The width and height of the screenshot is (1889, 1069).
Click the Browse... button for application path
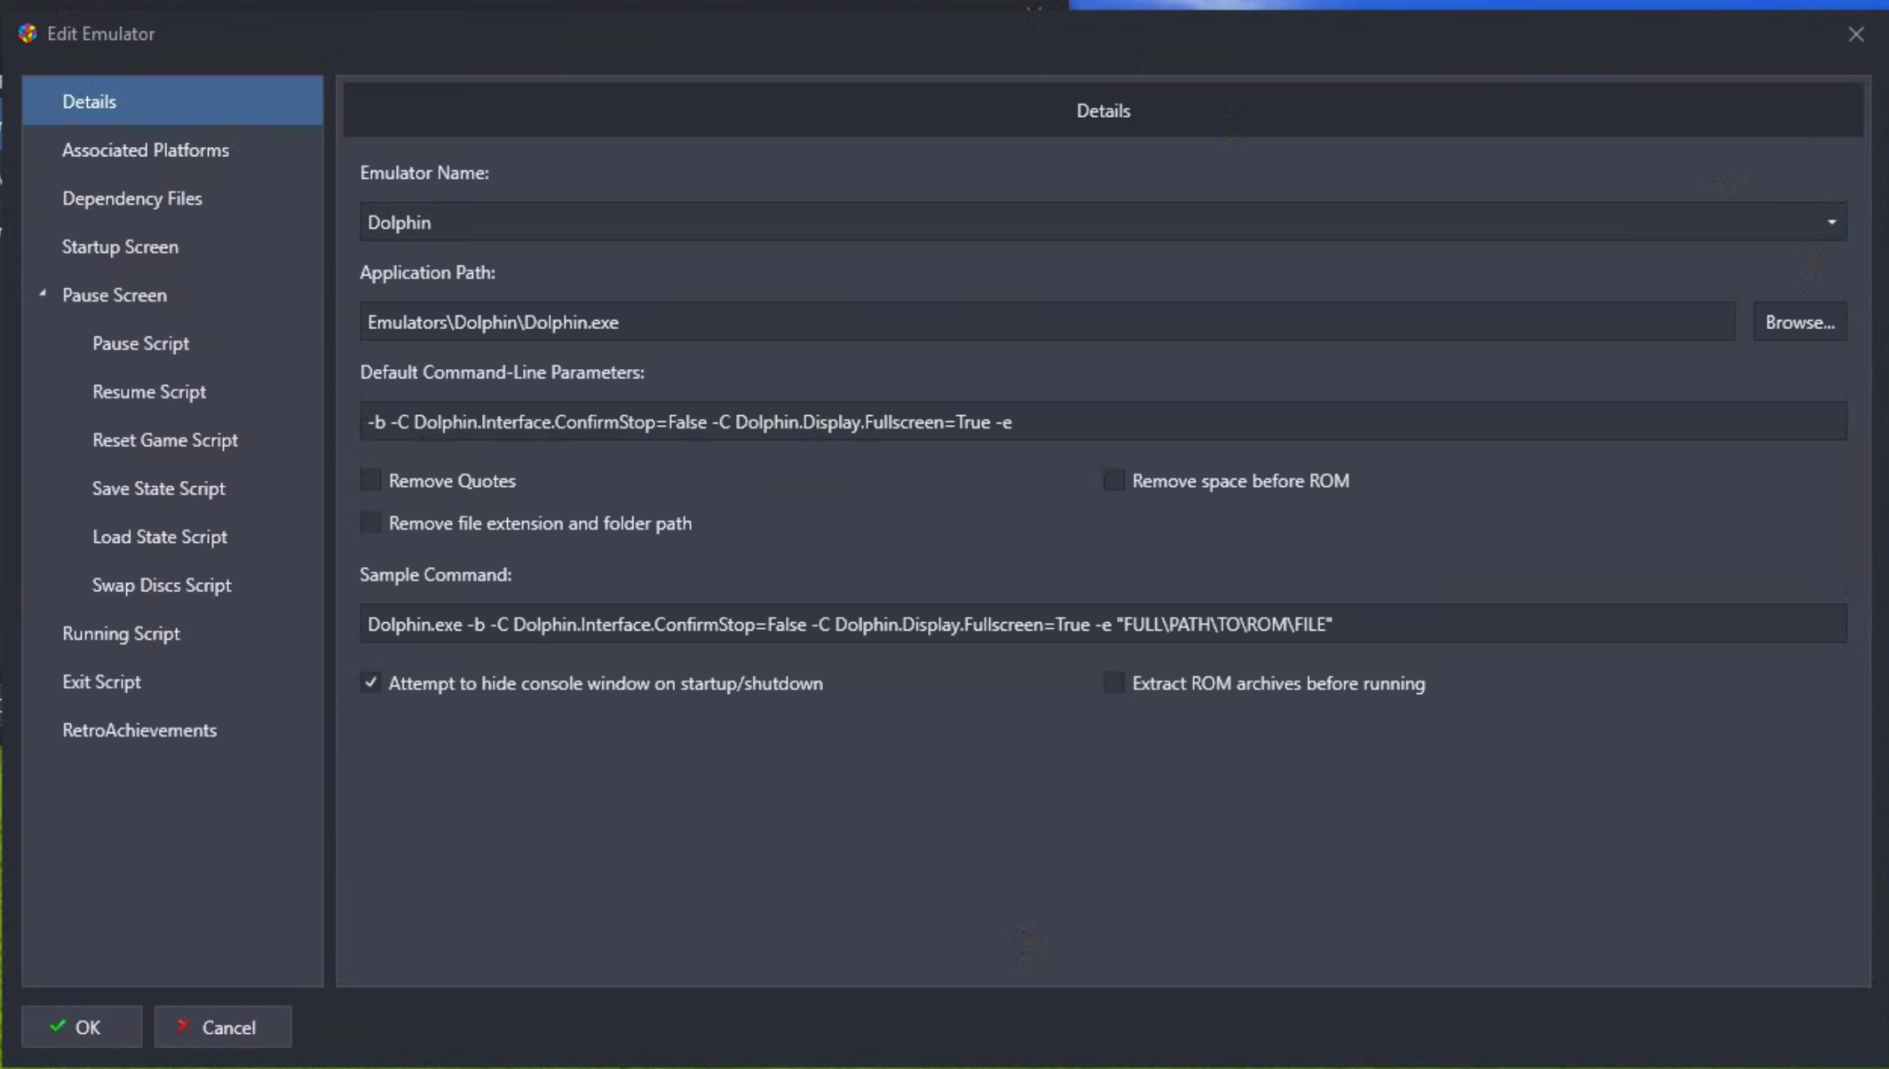point(1800,322)
